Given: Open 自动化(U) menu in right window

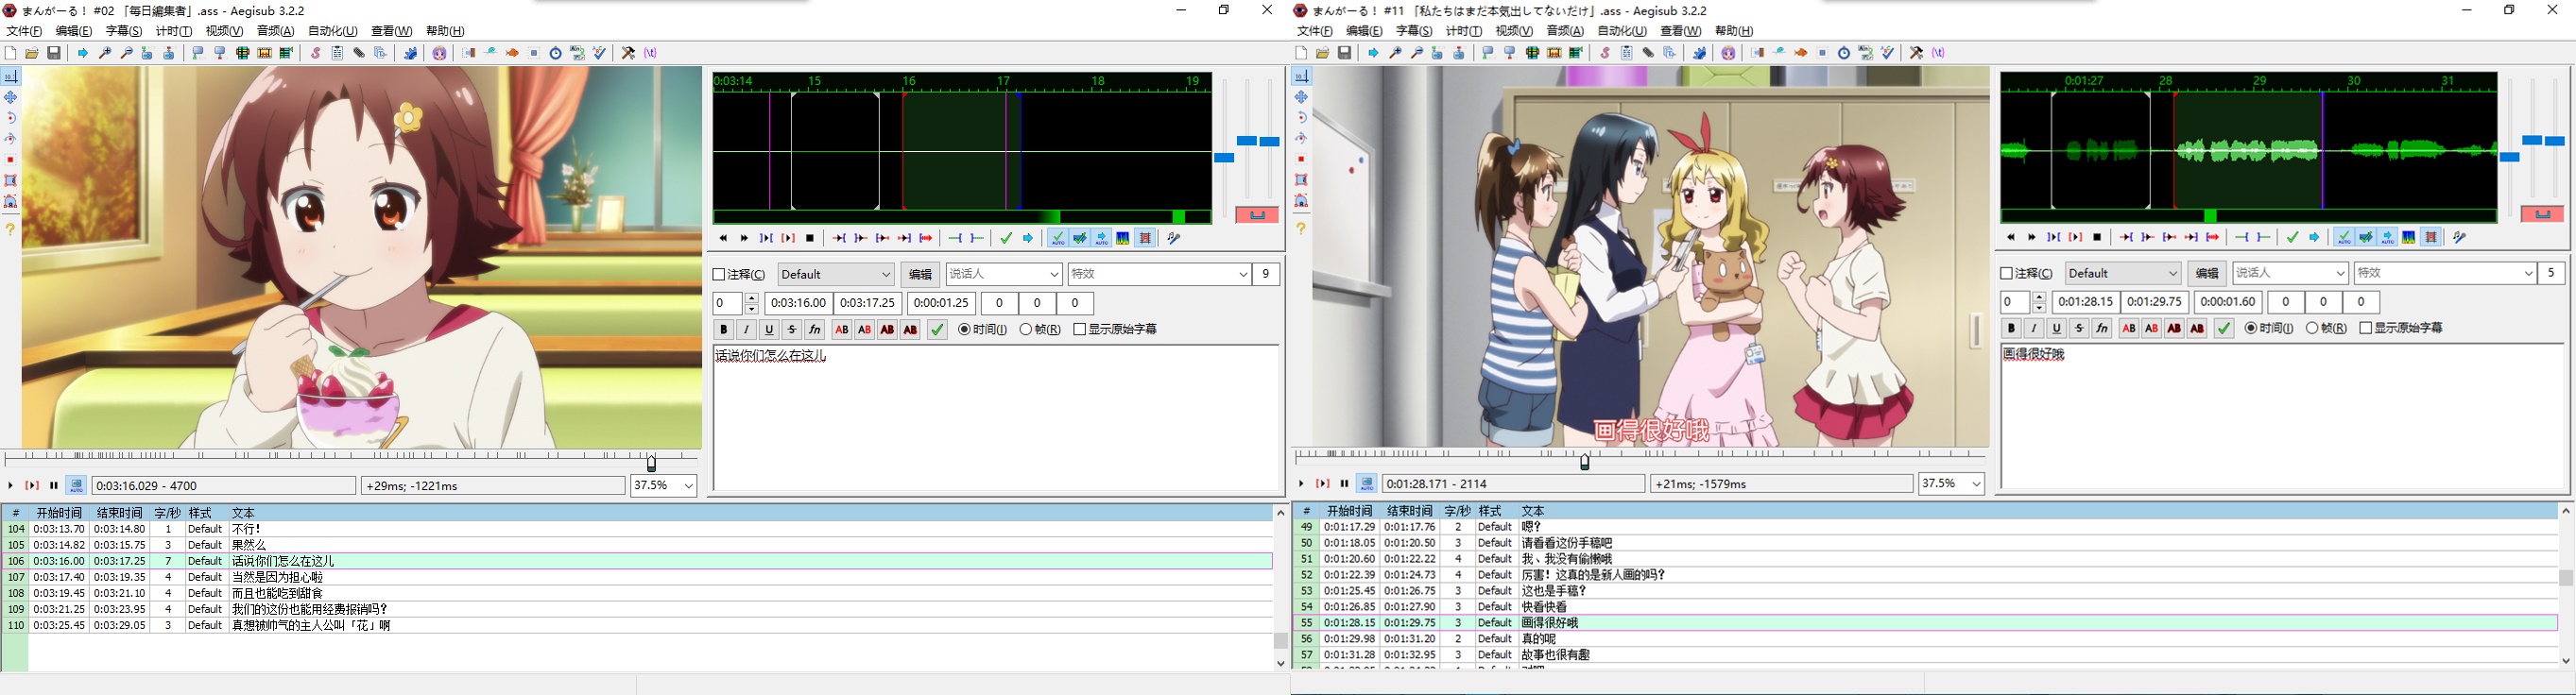Looking at the screenshot, I should tap(1622, 31).
